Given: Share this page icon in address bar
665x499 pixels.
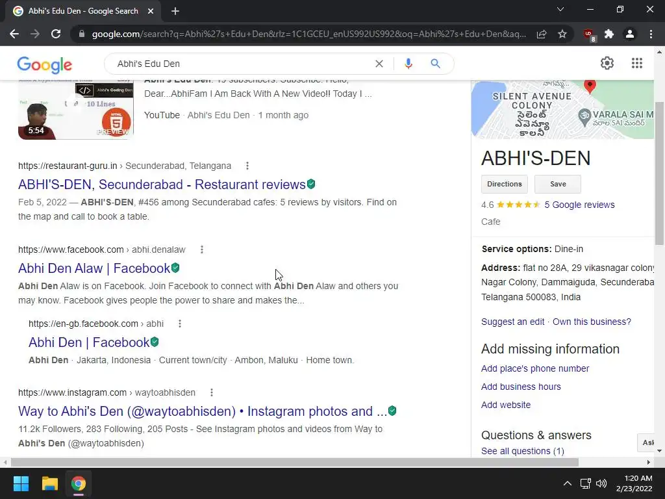Looking at the screenshot, I should coord(542,34).
